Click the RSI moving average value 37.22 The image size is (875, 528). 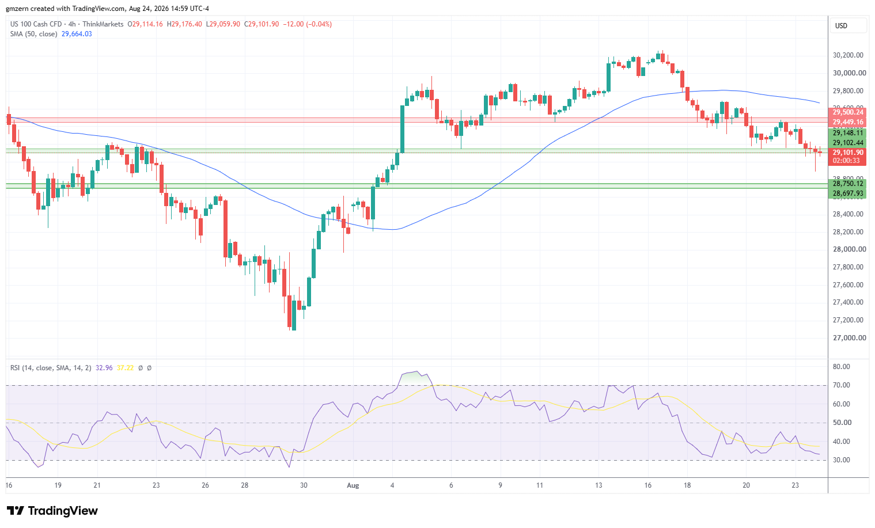pos(125,367)
